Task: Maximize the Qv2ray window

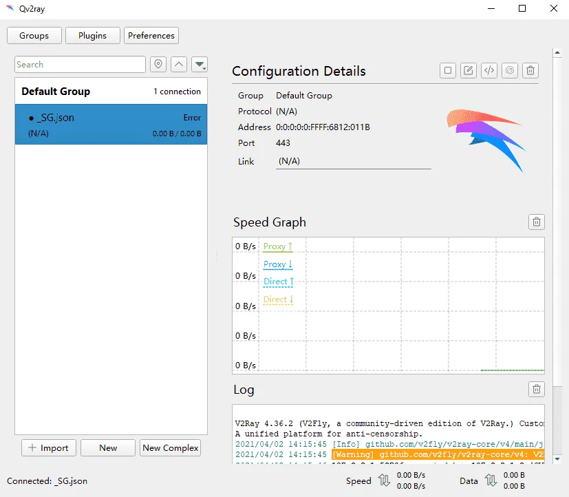Action: point(522,8)
